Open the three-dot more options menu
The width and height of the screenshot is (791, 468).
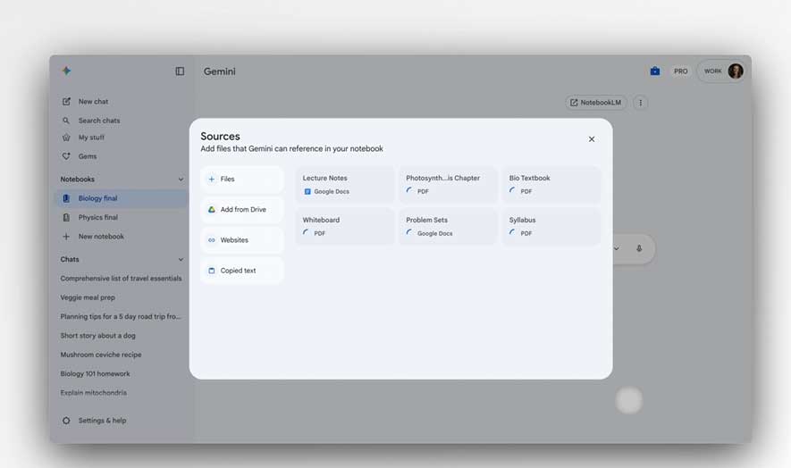pyautogui.click(x=640, y=103)
